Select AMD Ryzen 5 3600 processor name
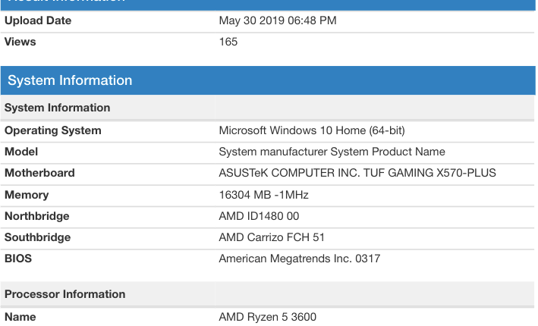 [x=268, y=317]
